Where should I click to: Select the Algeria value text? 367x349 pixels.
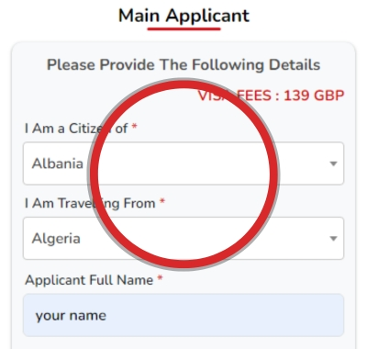[x=56, y=239]
